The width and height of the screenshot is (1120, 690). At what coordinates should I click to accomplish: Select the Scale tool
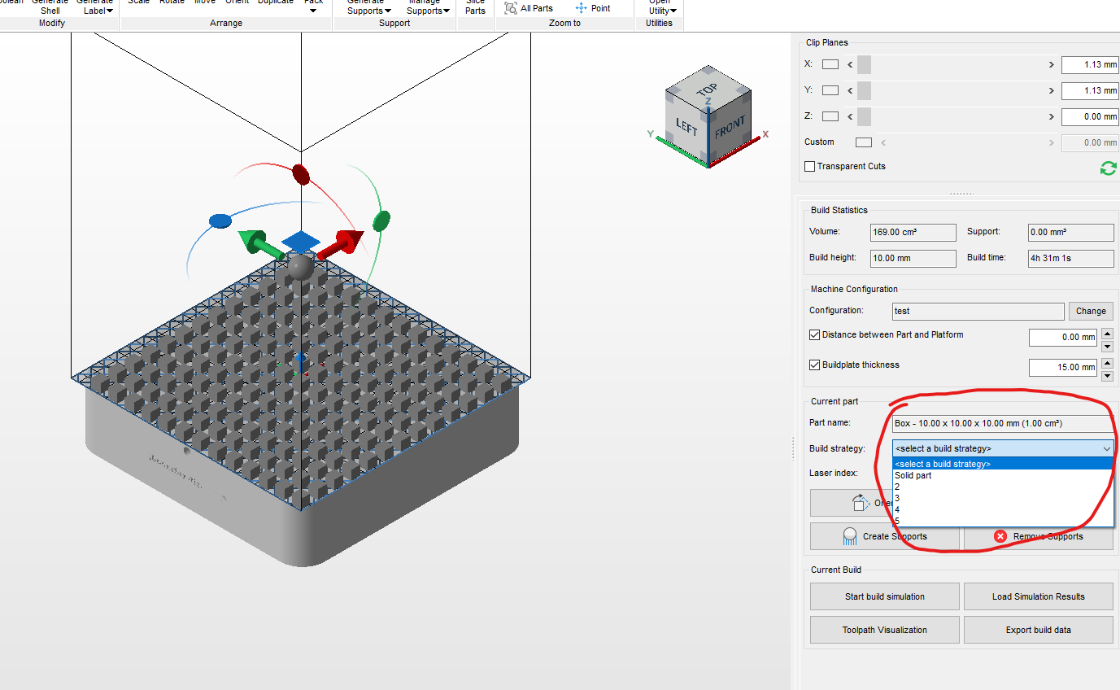pos(138,2)
